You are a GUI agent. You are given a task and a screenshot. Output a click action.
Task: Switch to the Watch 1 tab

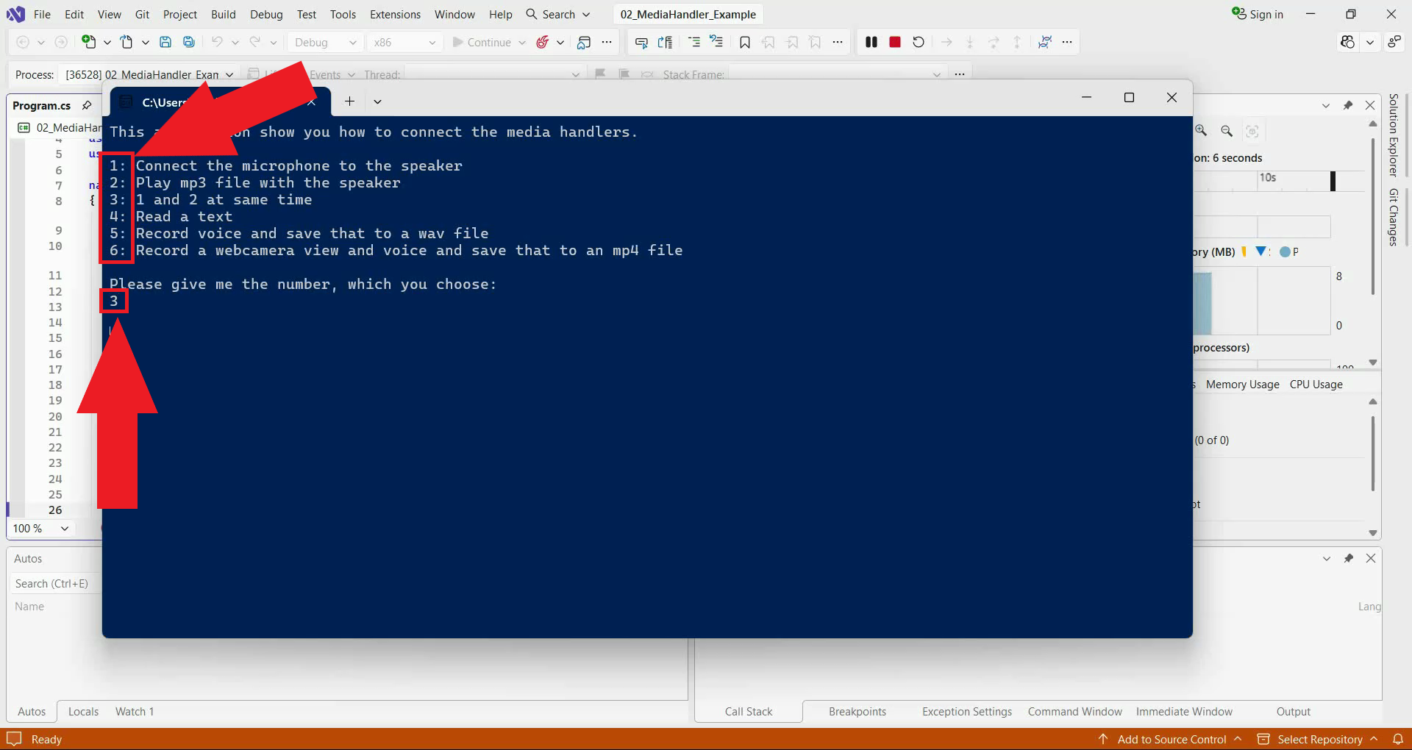coord(135,711)
